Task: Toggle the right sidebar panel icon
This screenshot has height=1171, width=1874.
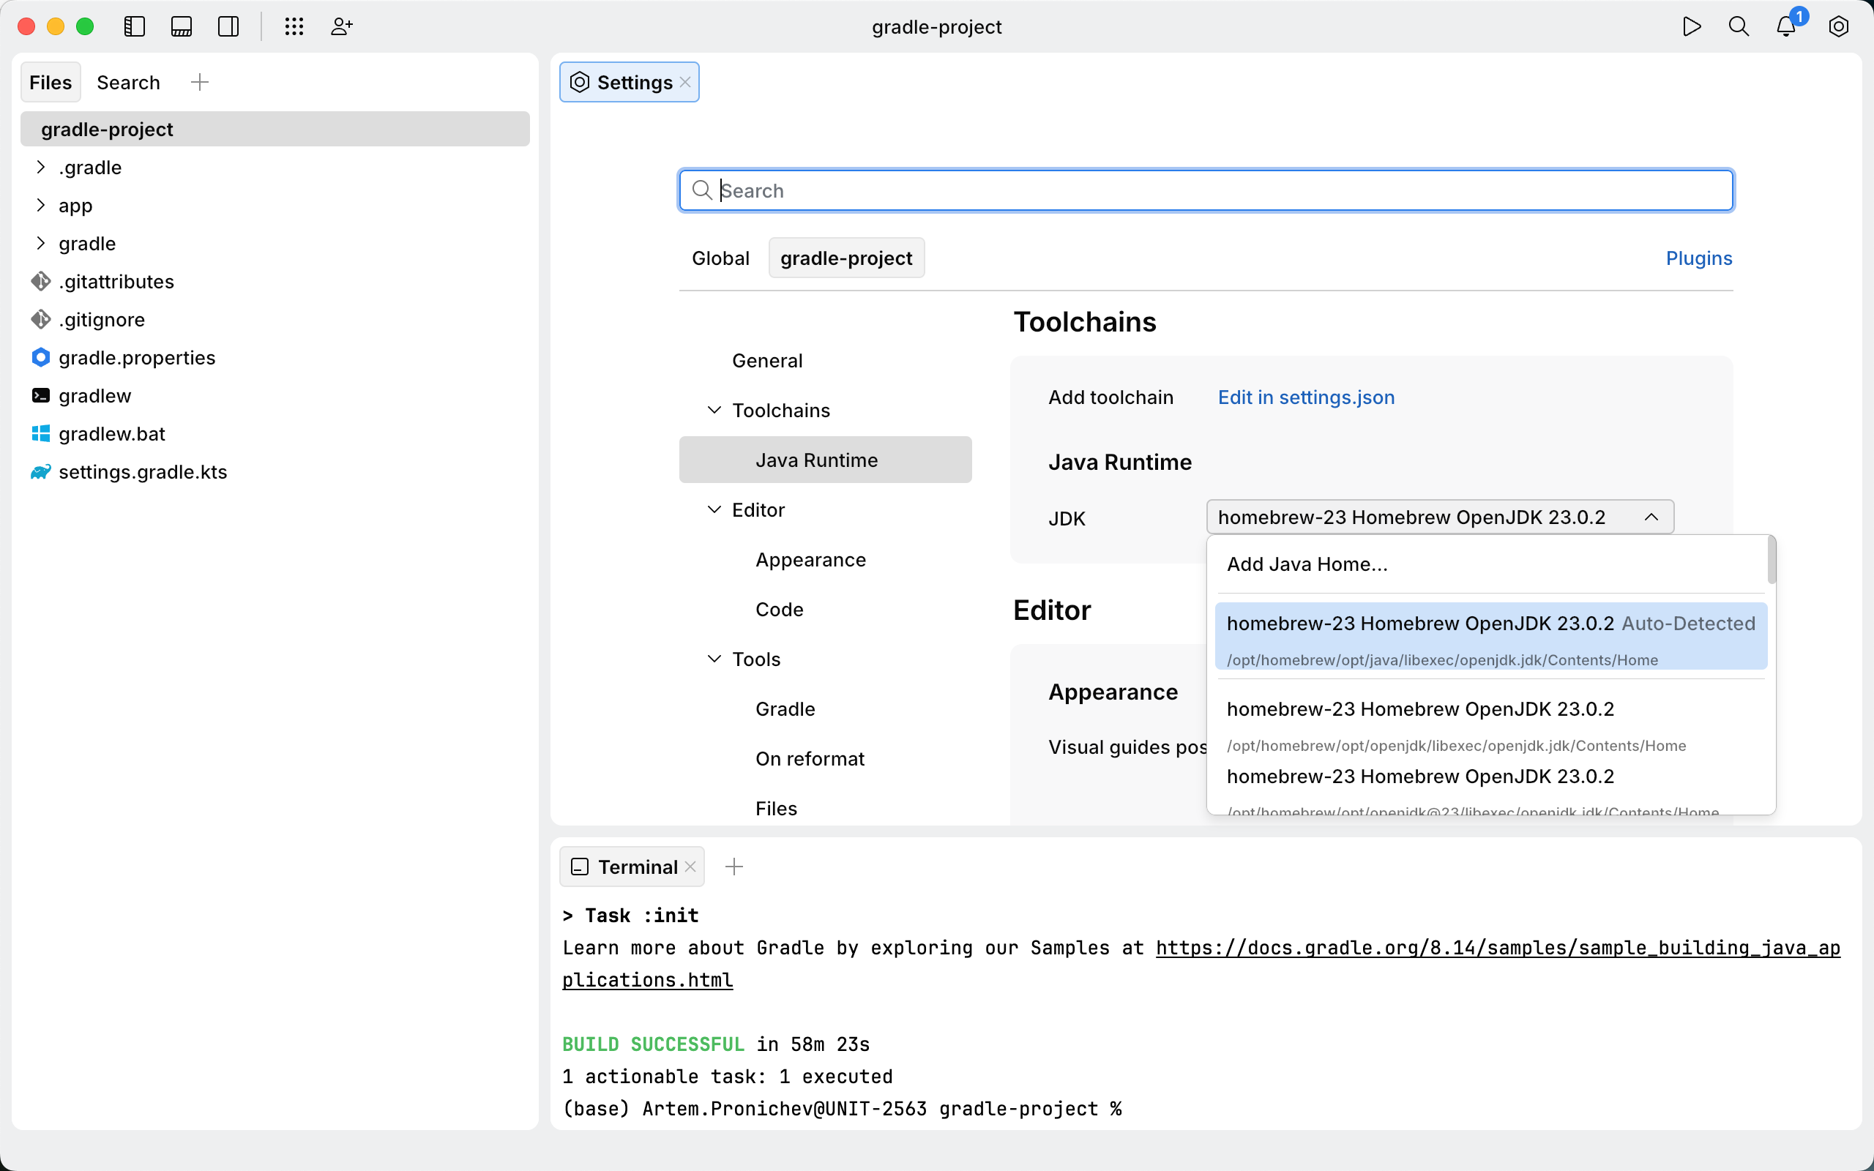Action: [228, 26]
